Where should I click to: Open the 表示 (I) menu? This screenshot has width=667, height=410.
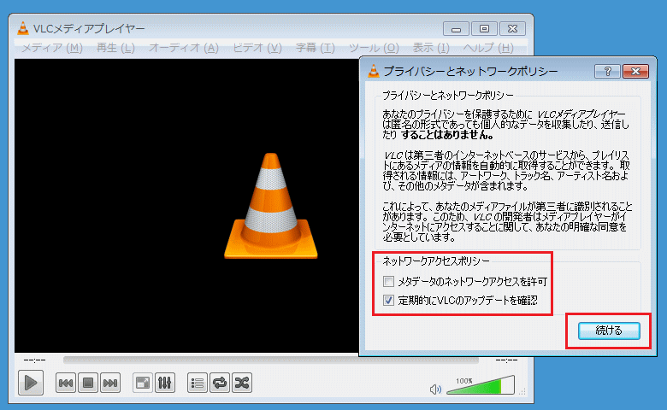(431, 48)
